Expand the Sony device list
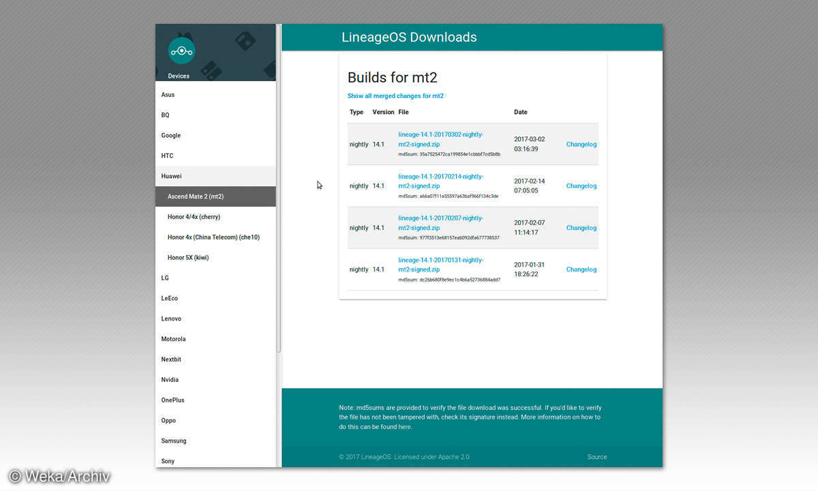This screenshot has height=491, width=818. [x=215, y=460]
